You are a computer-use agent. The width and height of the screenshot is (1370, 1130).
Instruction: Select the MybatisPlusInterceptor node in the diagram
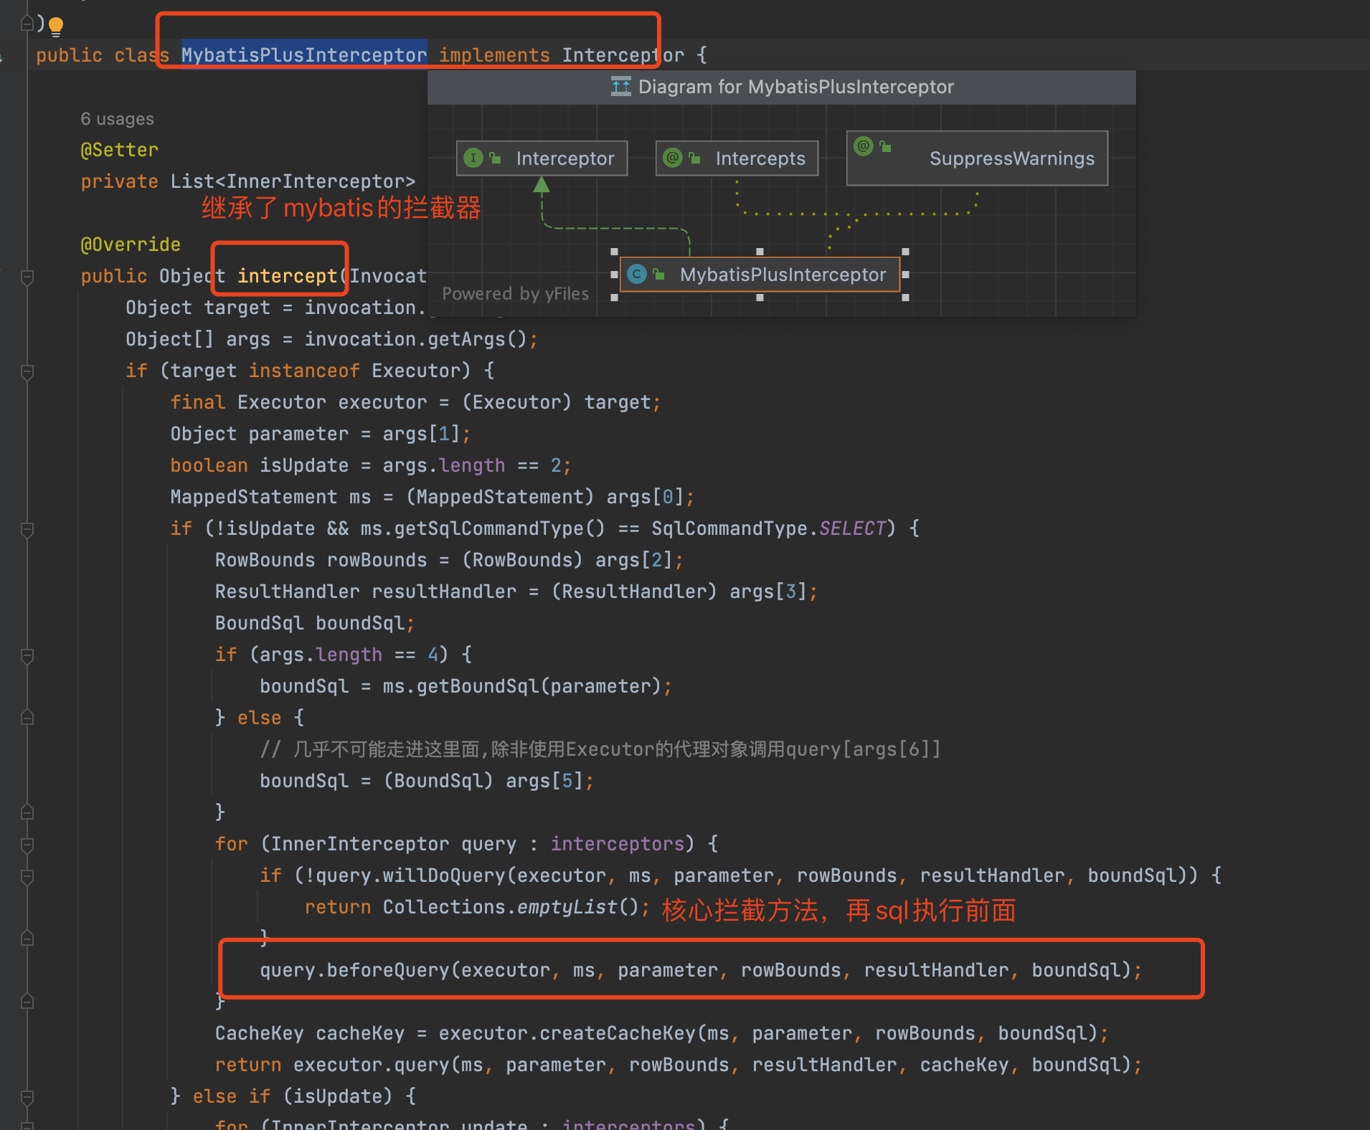click(760, 275)
